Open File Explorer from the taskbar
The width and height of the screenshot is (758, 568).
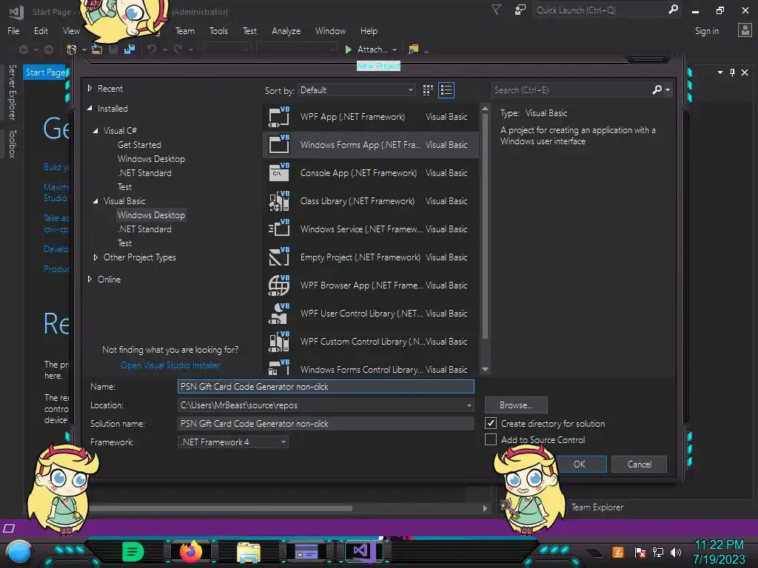click(249, 552)
